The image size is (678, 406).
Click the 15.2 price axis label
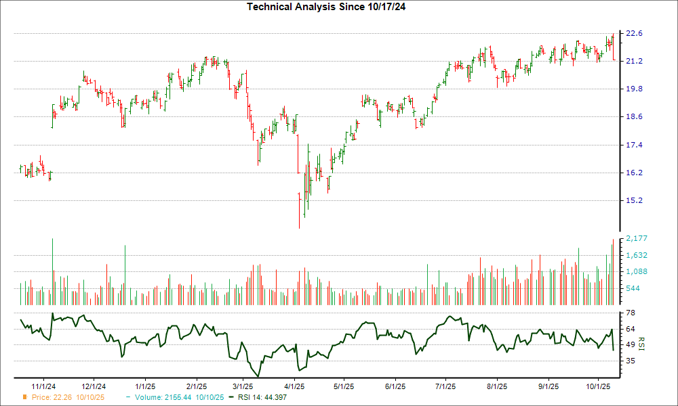633,201
